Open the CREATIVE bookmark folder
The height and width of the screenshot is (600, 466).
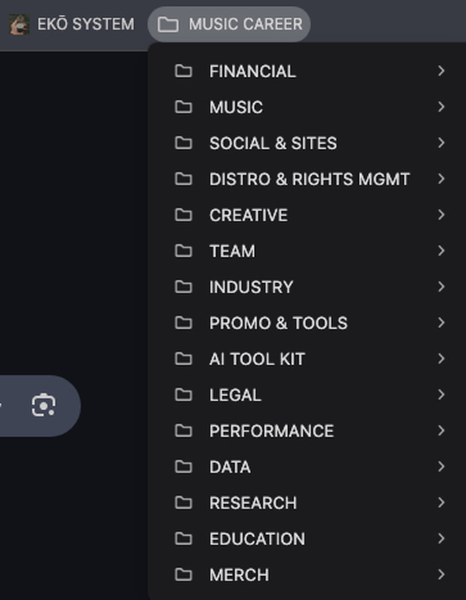click(x=307, y=215)
